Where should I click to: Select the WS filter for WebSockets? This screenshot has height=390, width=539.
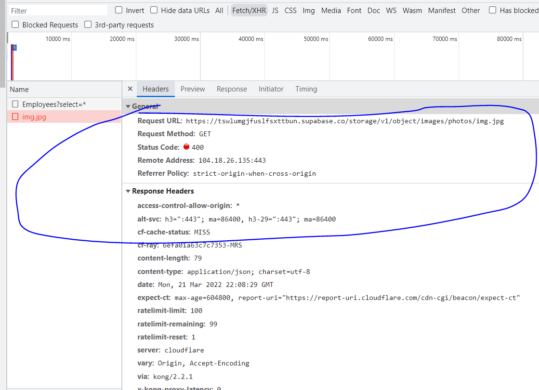(391, 10)
